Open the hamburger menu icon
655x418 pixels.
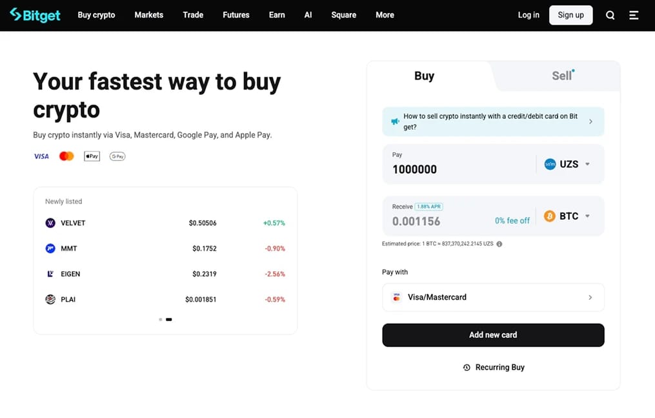tap(634, 15)
